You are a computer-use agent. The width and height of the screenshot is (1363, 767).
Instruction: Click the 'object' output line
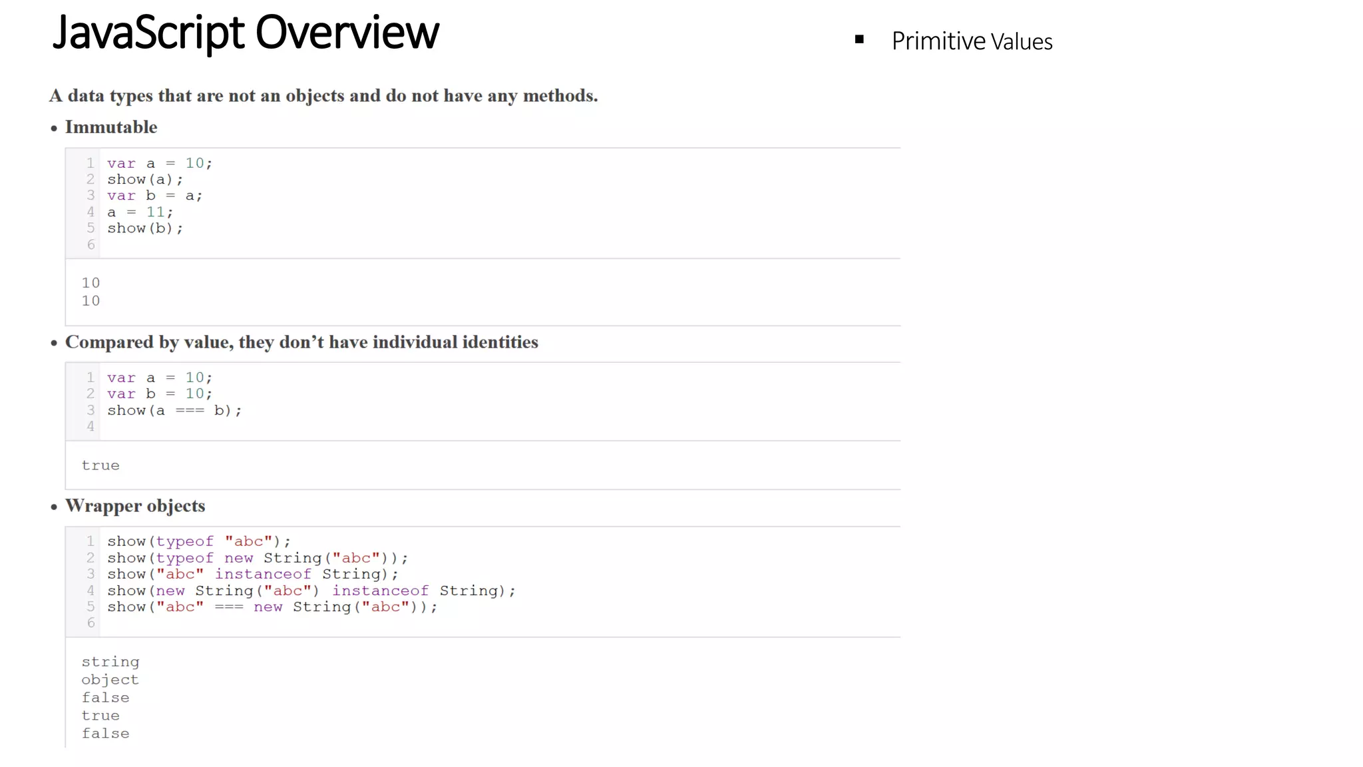click(110, 680)
